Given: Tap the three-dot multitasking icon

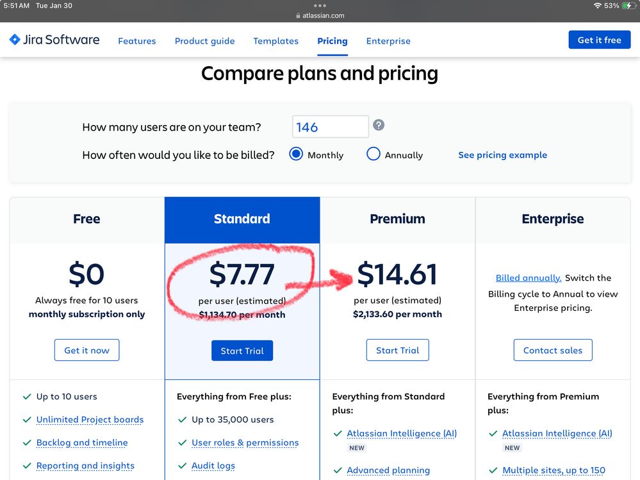Looking at the screenshot, I should coord(320,6).
